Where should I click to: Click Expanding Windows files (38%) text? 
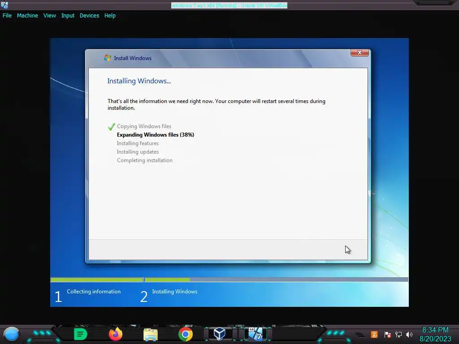pyautogui.click(x=156, y=135)
